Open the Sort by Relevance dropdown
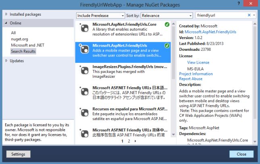The image size is (260, 164). tap(166, 16)
